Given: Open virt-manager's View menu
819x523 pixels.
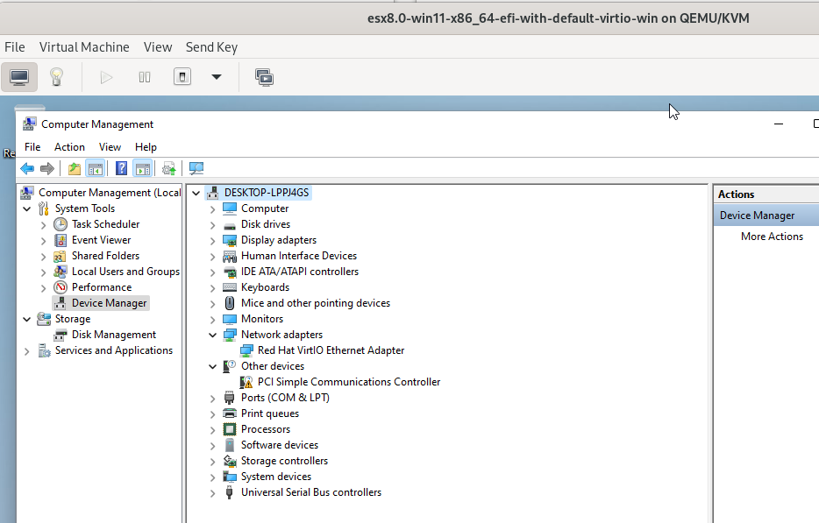Looking at the screenshot, I should coord(158,47).
